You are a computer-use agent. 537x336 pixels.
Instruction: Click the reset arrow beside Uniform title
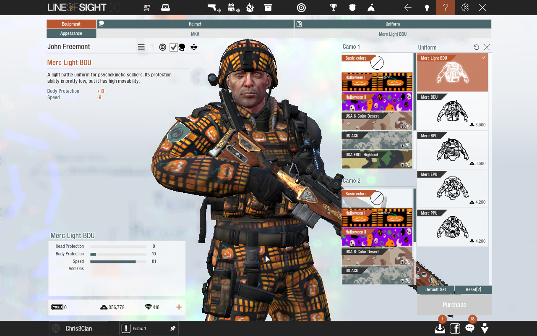coord(476,47)
